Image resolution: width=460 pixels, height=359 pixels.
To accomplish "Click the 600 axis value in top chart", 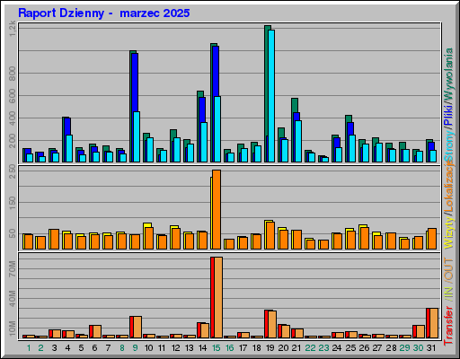I will coord(13,96).
